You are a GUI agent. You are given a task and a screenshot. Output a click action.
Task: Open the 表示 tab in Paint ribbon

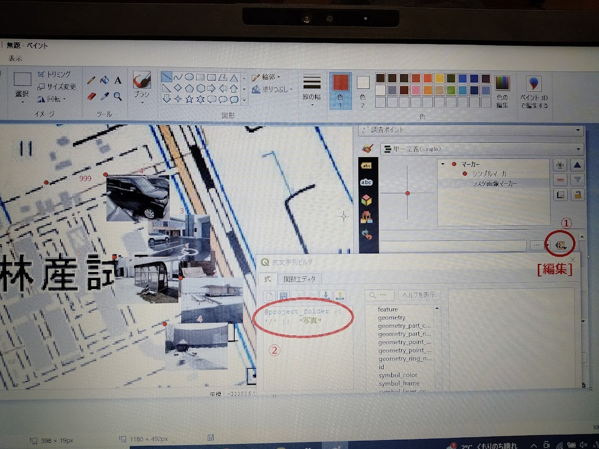15,58
